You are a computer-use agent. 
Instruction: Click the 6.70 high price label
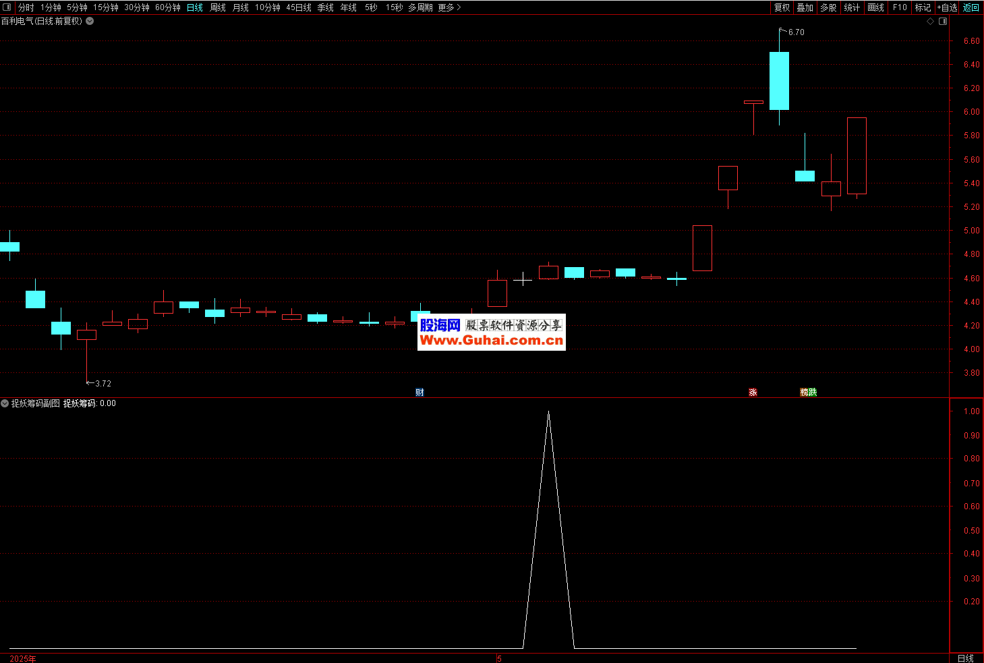tap(797, 32)
